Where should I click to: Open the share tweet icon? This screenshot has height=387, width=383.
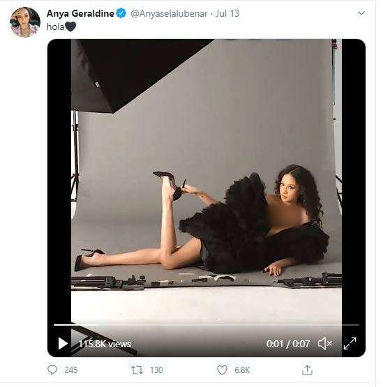pos(307,370)
